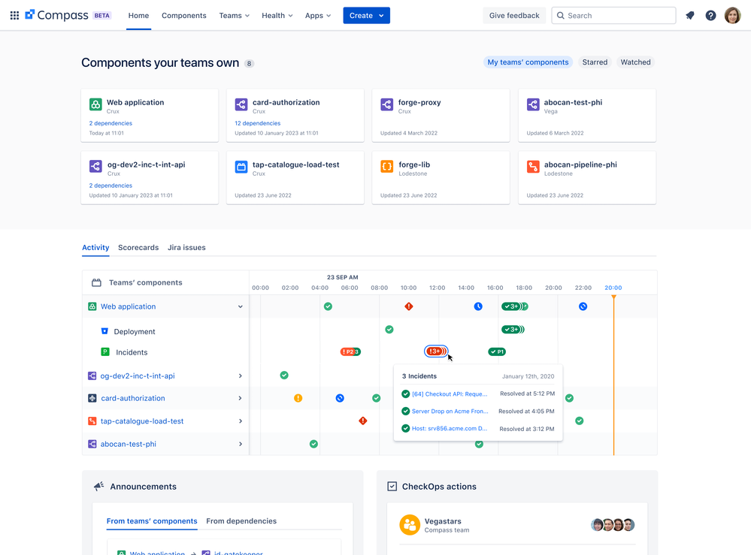Image resolution: width=751 pixels, height=555 pixels.
Task: Expand the card-authorization activity row
Action: click(x=241, y=398)
